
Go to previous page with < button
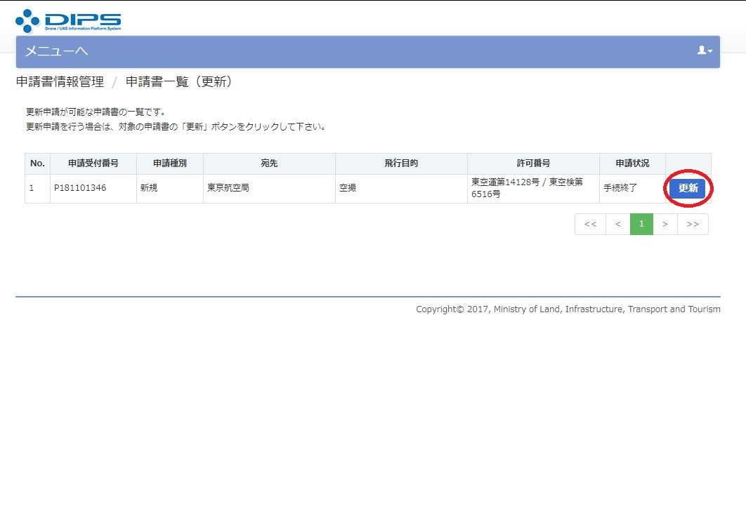(x=617, y=225)
